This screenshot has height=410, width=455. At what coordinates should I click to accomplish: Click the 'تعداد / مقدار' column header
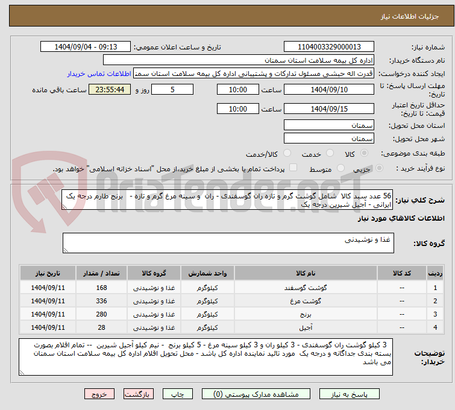[101, 273]
